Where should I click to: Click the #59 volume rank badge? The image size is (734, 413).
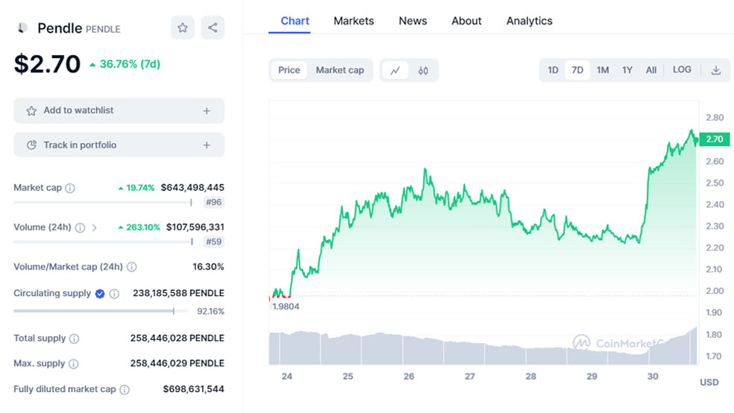(x=214, y=242)
